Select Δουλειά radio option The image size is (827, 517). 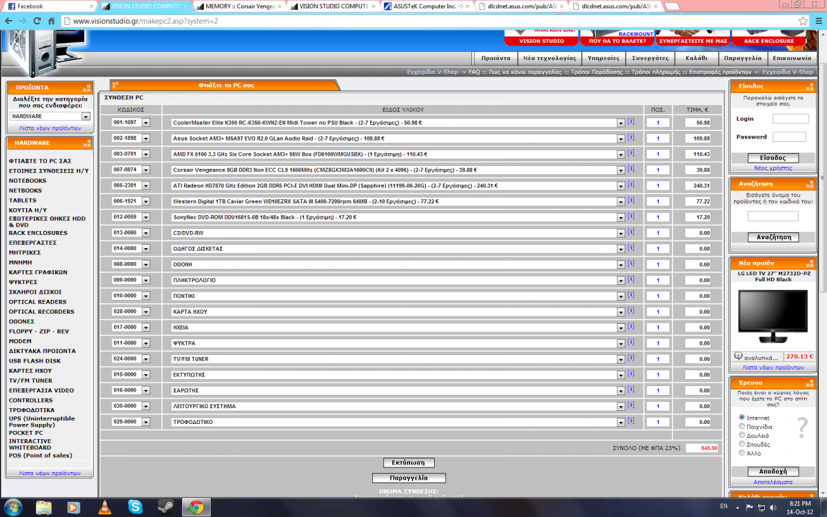pos(742,436)
